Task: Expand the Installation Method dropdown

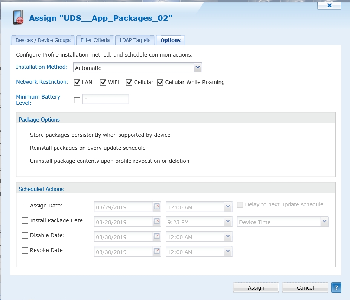Action: pyautogui.click(x=198, y=68)
